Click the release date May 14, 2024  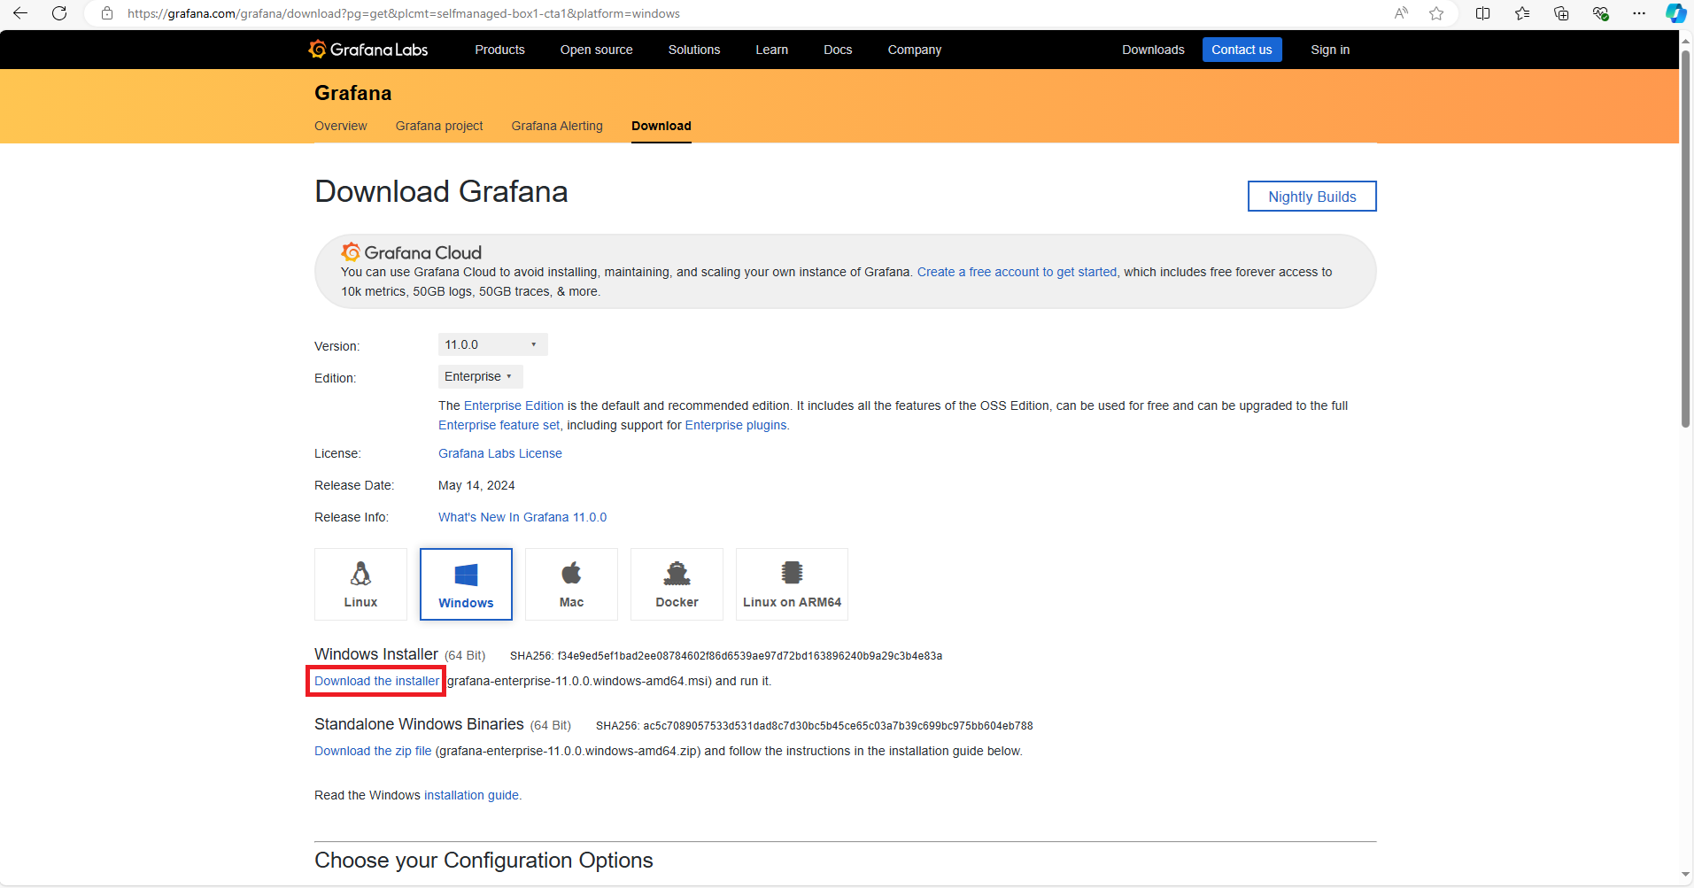click(476, 485)
